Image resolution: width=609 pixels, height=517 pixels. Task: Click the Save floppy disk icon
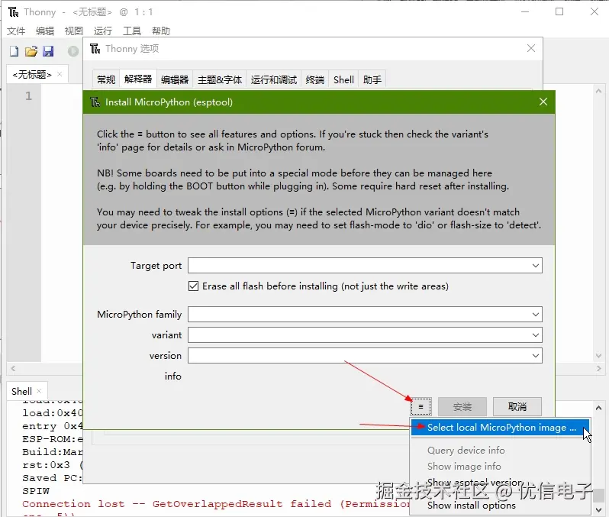[48, 51]
